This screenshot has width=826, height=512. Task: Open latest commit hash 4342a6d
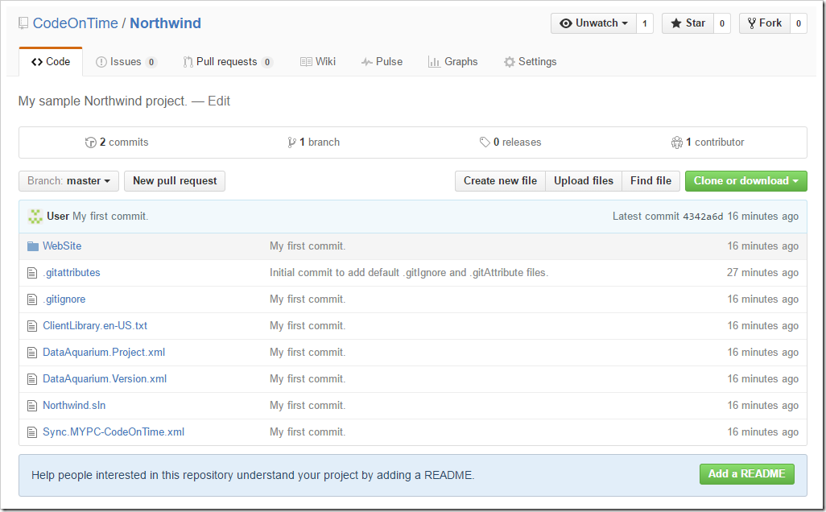tap(704, 217)
